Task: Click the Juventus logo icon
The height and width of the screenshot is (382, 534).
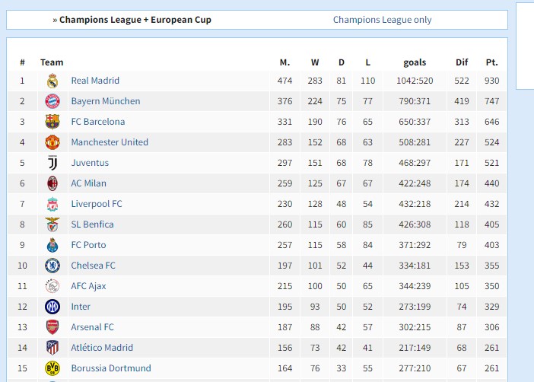Action: tap(52, 163)
